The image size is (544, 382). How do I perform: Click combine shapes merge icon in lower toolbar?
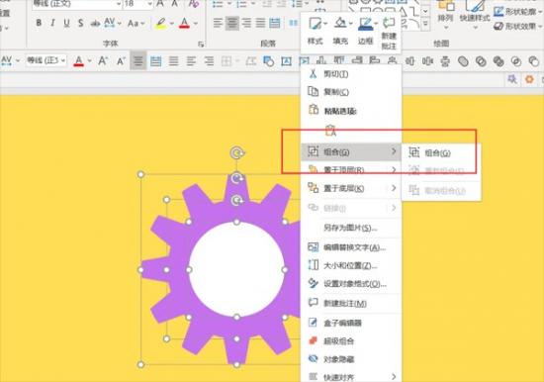pyautogui.click(x=481, y=61)
